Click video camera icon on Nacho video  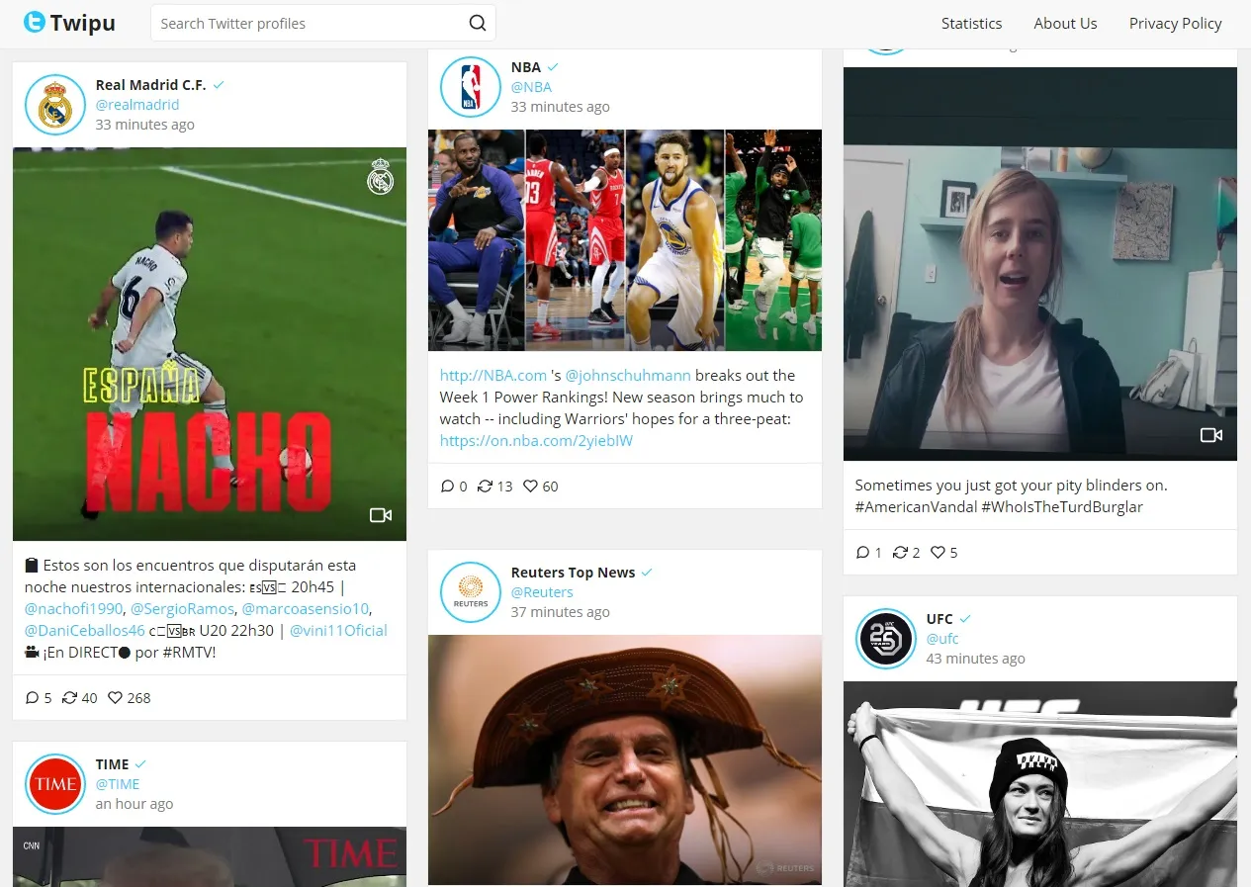[x=381, y=515]
